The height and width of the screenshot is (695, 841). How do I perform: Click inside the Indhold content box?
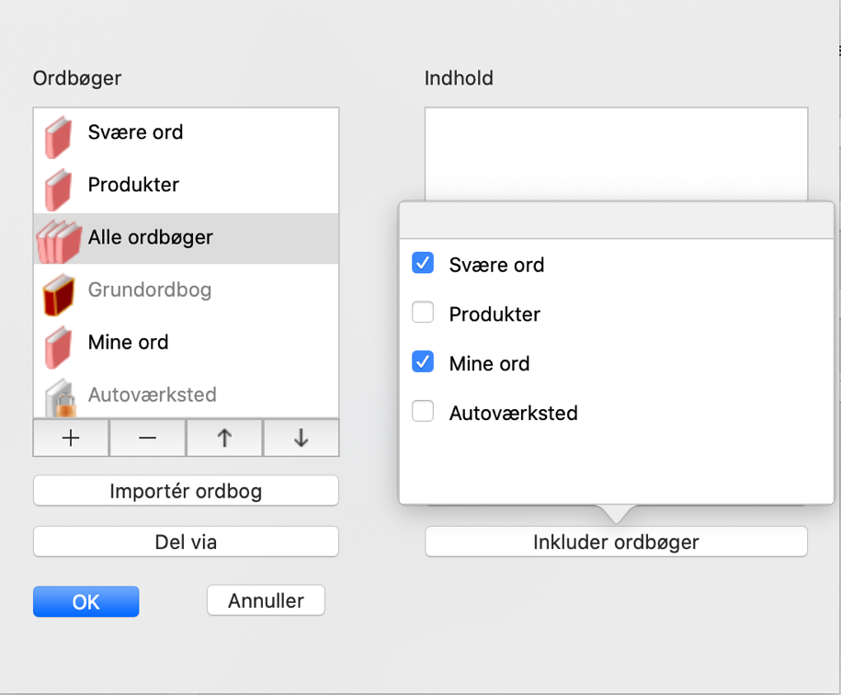point(616,152)
